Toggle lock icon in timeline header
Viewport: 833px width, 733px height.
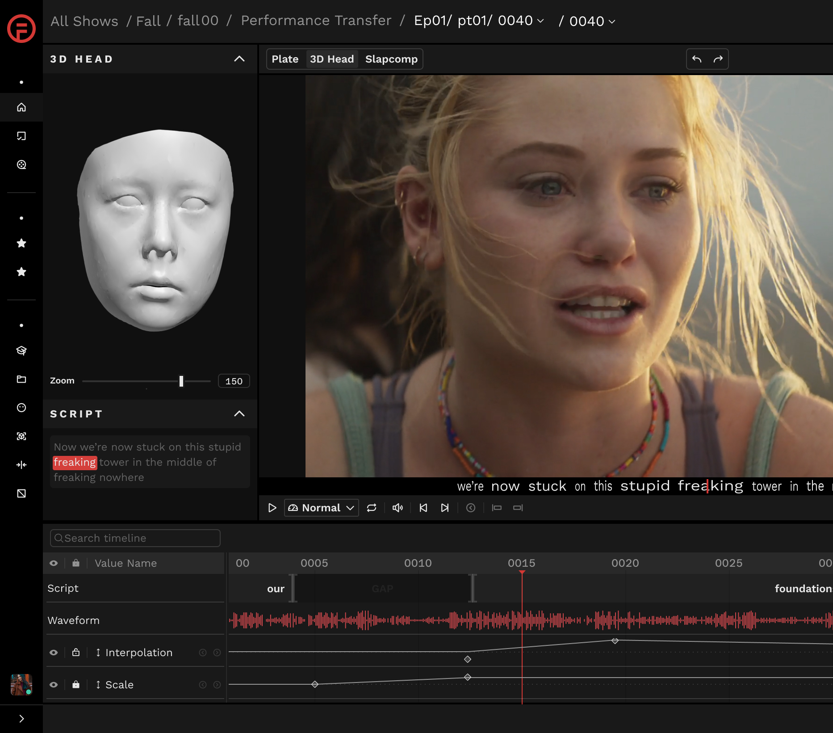[76, 563]
